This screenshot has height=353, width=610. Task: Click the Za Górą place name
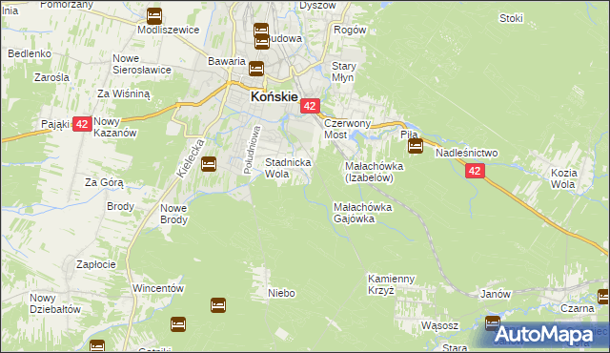(x=104, y=182)
